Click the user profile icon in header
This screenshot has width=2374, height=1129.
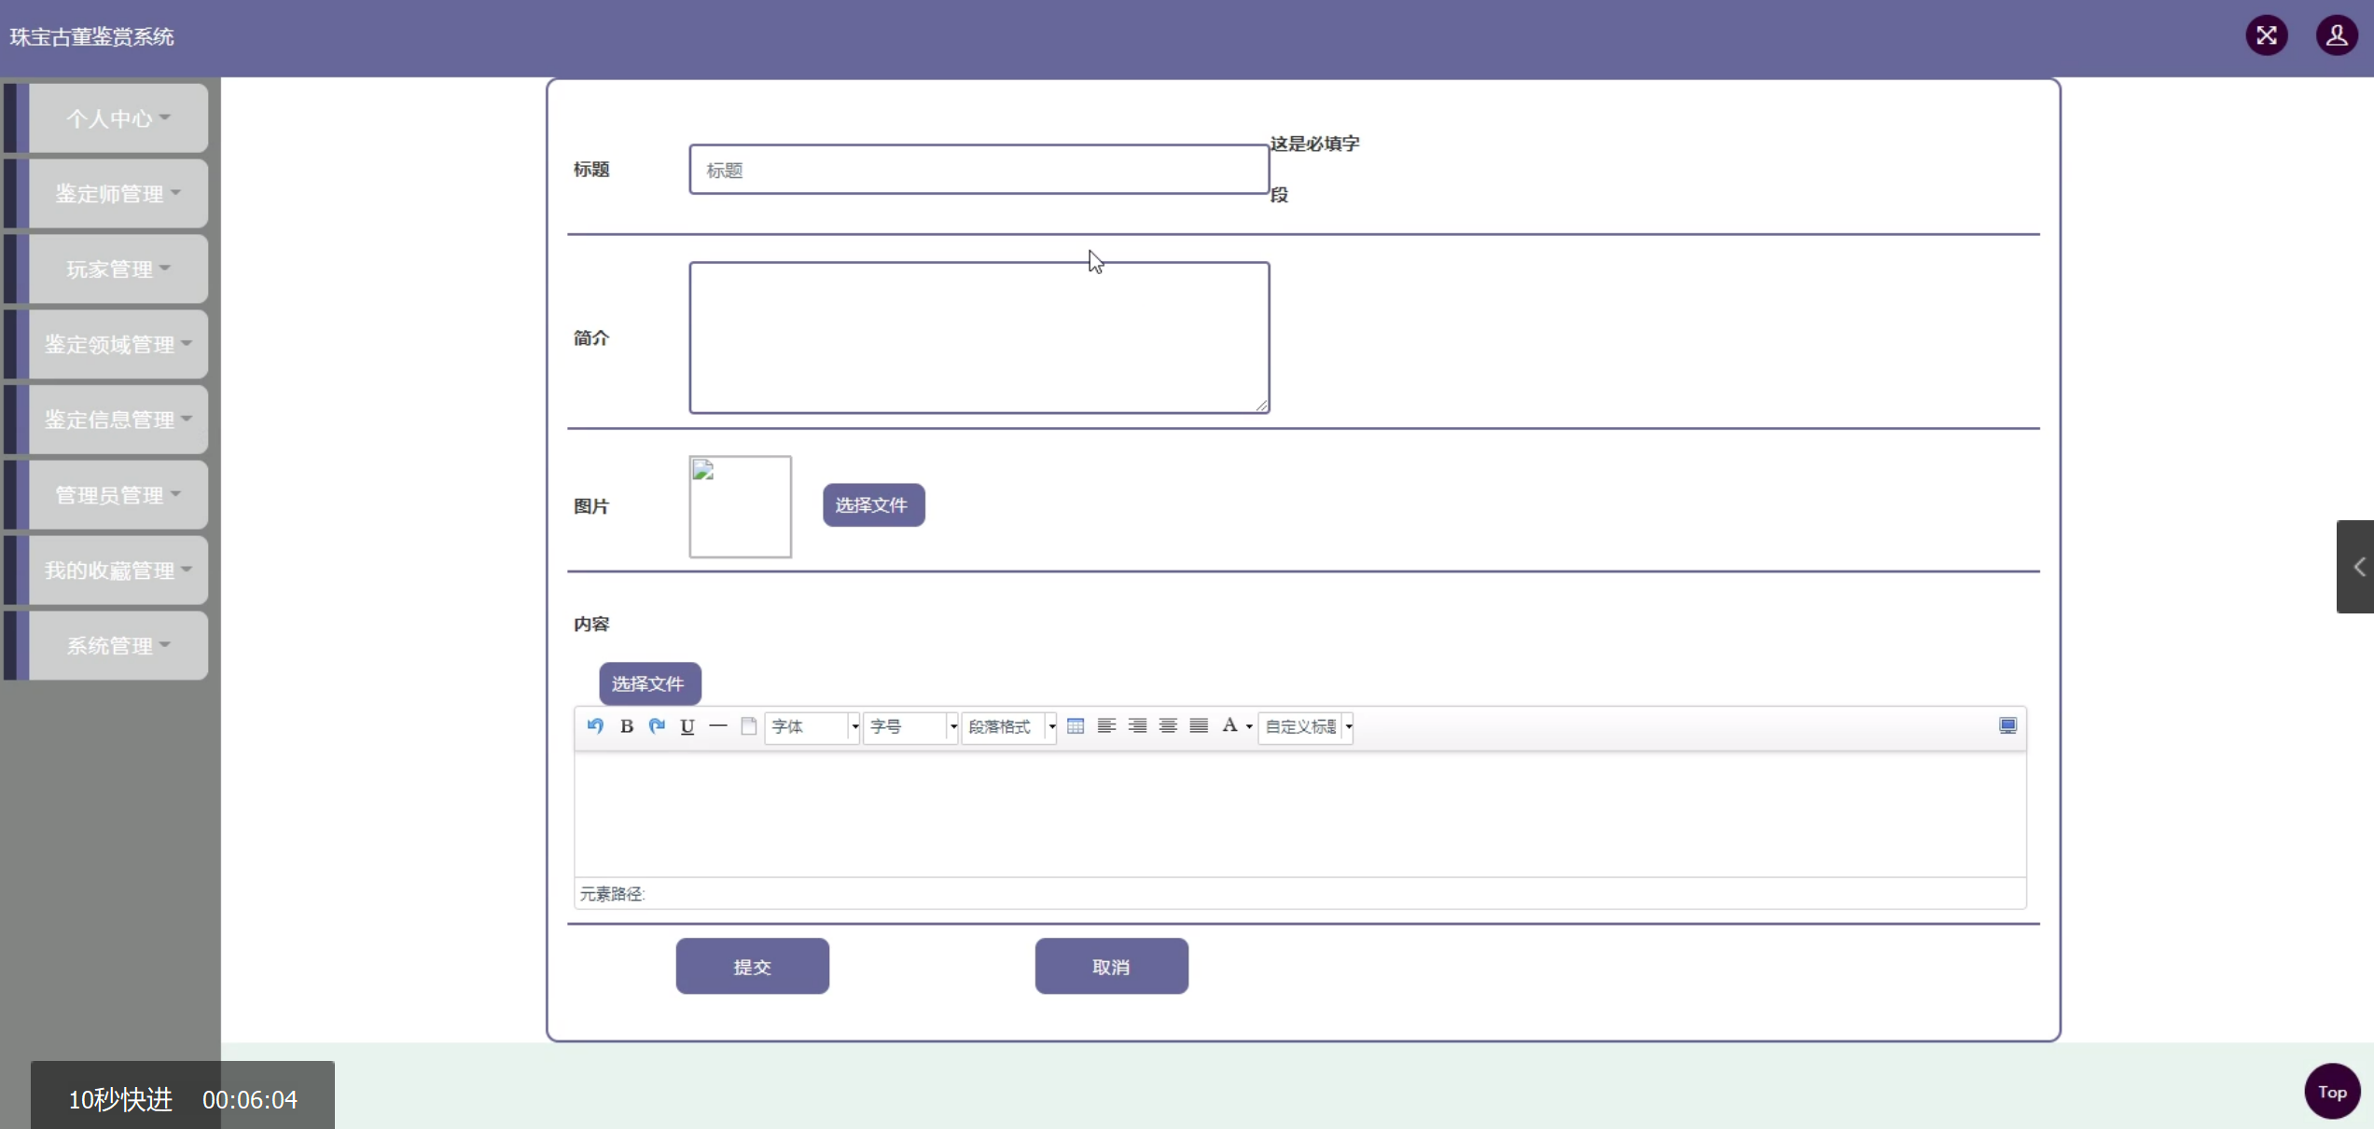2337,36
